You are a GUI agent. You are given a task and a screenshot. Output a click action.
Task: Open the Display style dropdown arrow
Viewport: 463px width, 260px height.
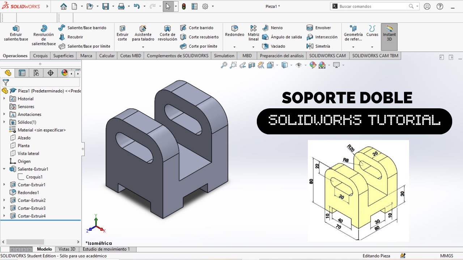pyautogui.click(x=291, y=65)
